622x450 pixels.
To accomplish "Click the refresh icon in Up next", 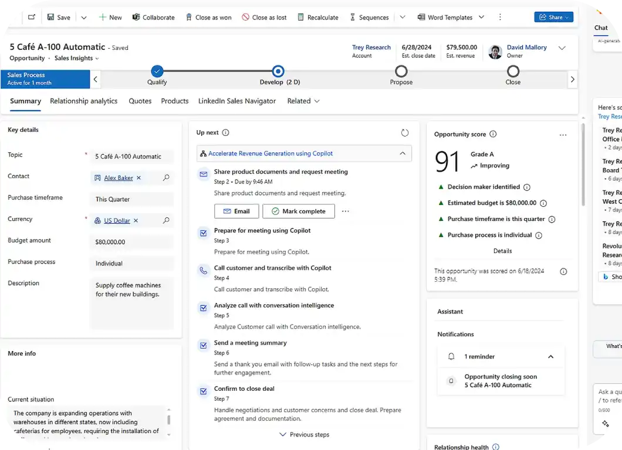I will click(x=405, y=133).
